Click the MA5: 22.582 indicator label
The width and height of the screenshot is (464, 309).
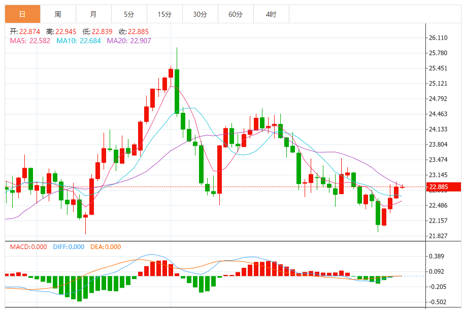pos(30,41)
